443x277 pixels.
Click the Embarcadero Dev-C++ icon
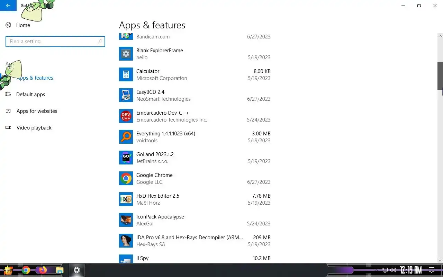coord(126,116)
